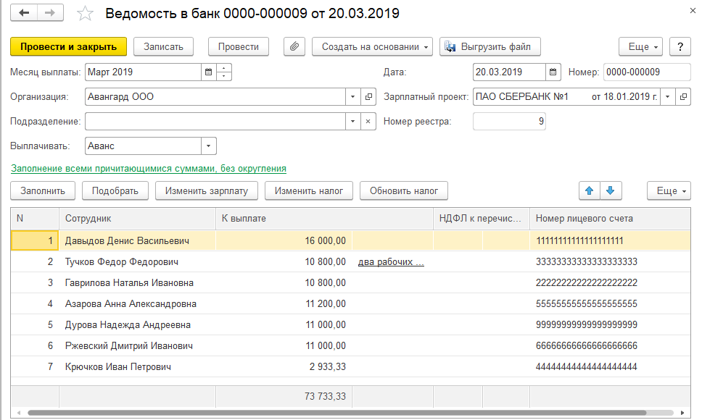
Task: Clear the Подразделение field
Action: click(x=368, y=121)
